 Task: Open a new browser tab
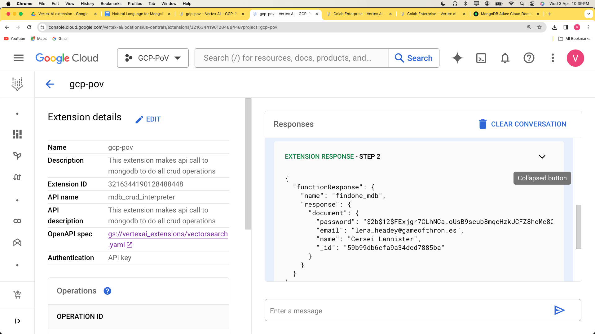pyautogui.click(x=549, y=14)
